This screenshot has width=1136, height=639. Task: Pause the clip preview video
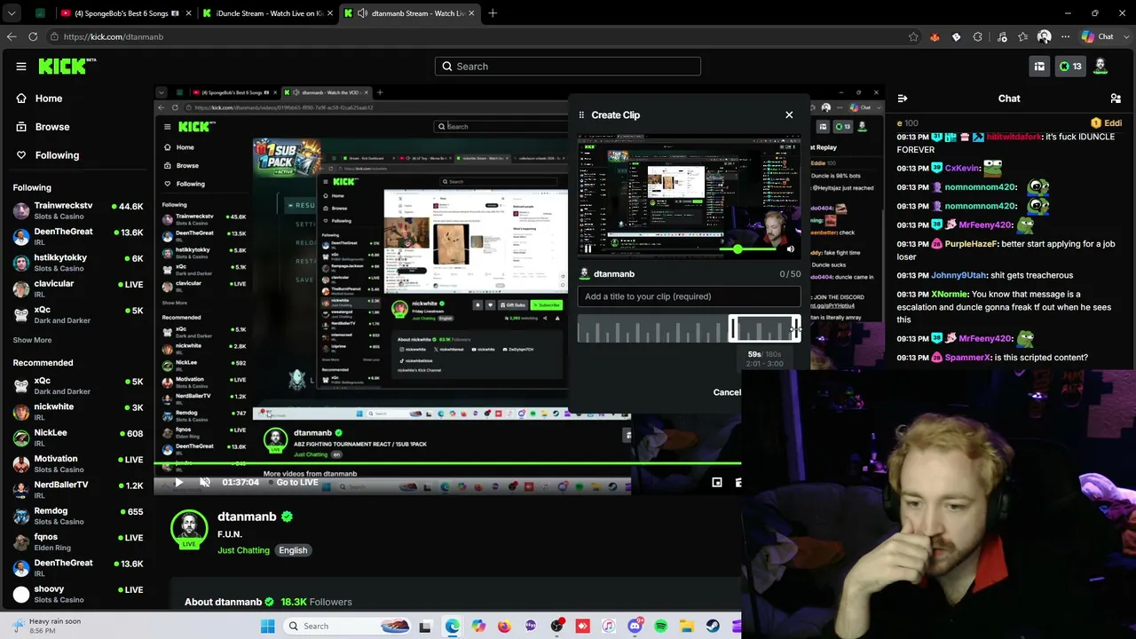pos(588,249)
